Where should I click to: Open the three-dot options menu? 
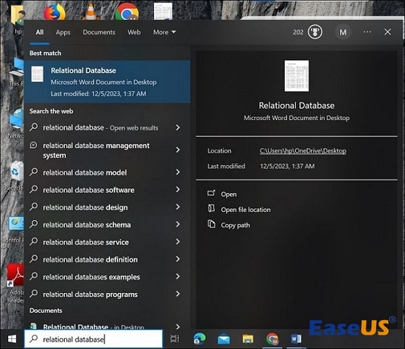click(x=367, y=32)
